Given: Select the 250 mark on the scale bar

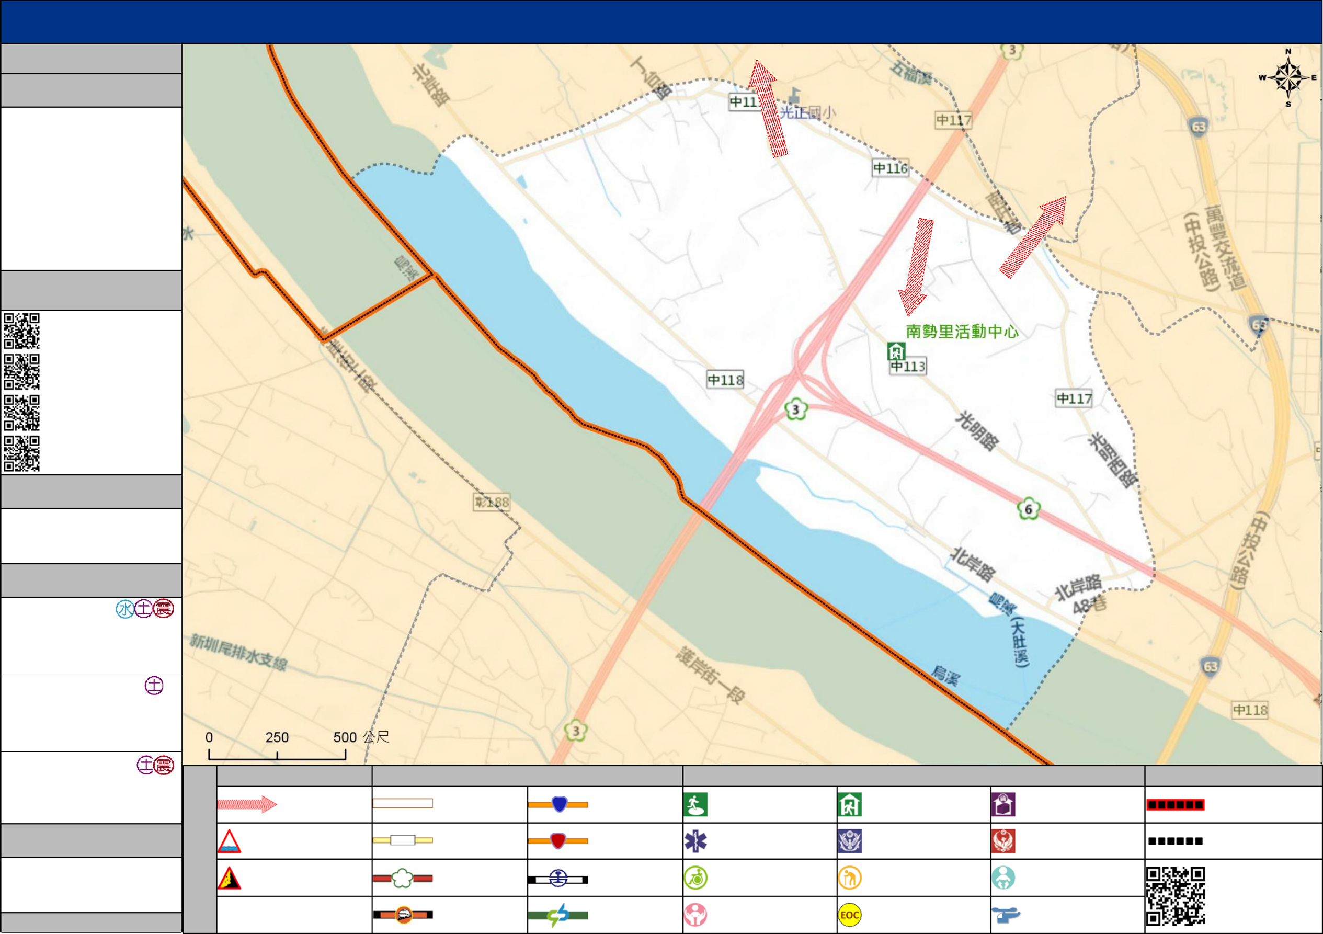Looking at the screenshot, I should [x=277, y=737].
